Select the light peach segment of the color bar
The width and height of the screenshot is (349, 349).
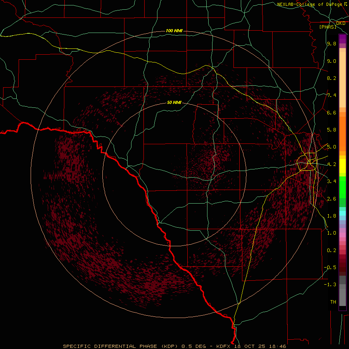coord(342,79)
